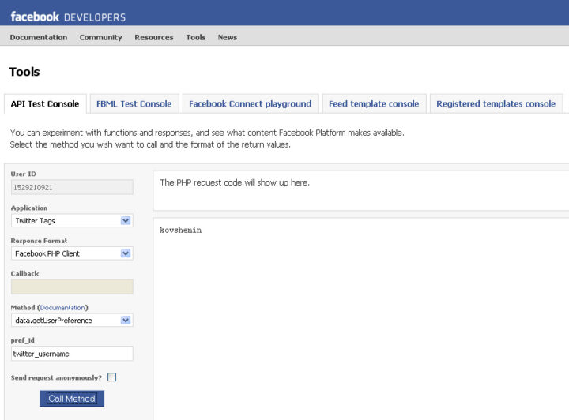Click the kovshenin response text
This screenshot has height=420, width=569.
[x=180, y=231]
